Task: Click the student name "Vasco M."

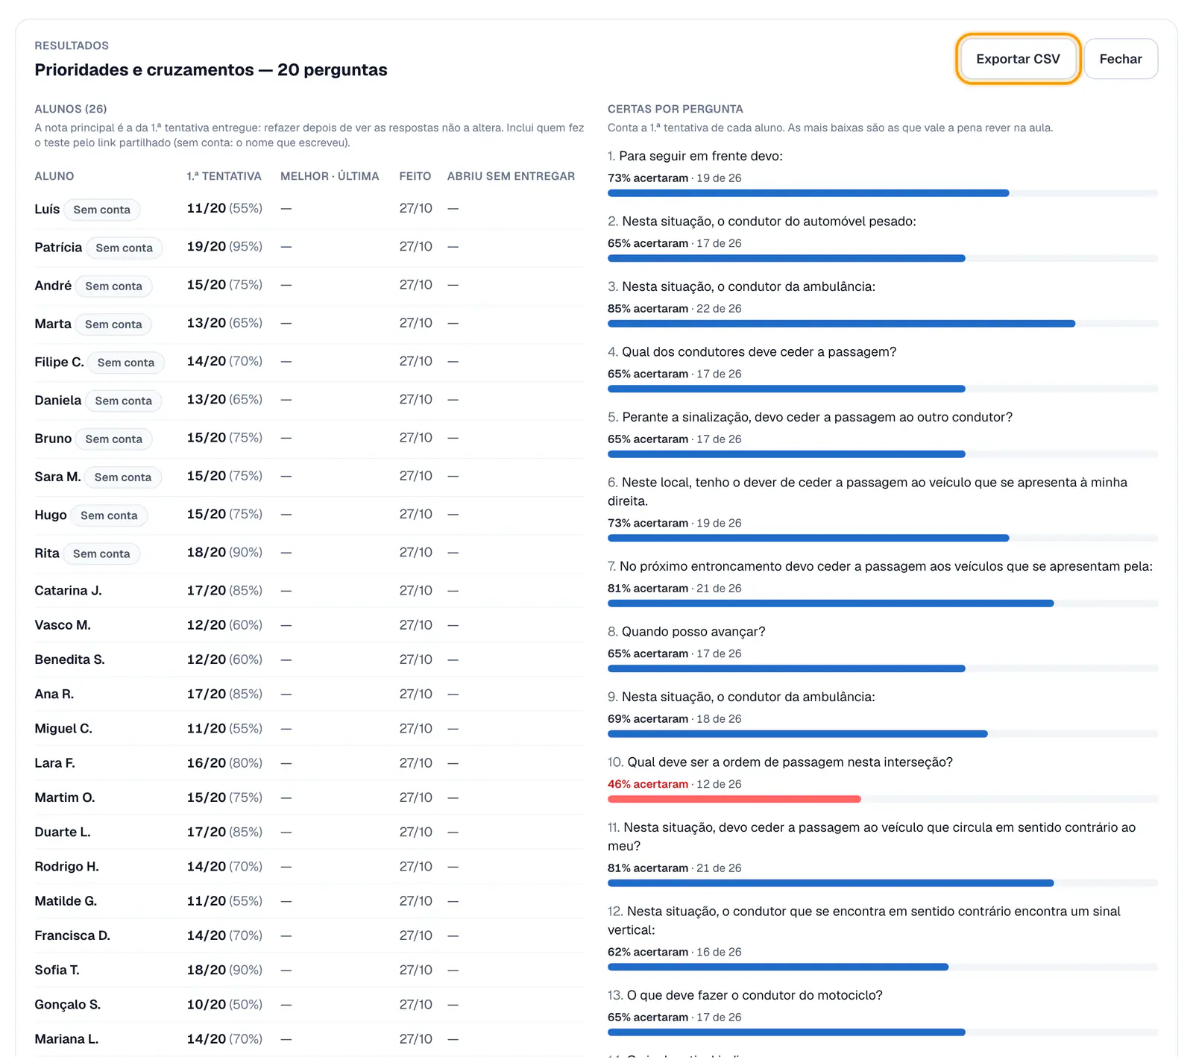Action: tap(63, 625)
